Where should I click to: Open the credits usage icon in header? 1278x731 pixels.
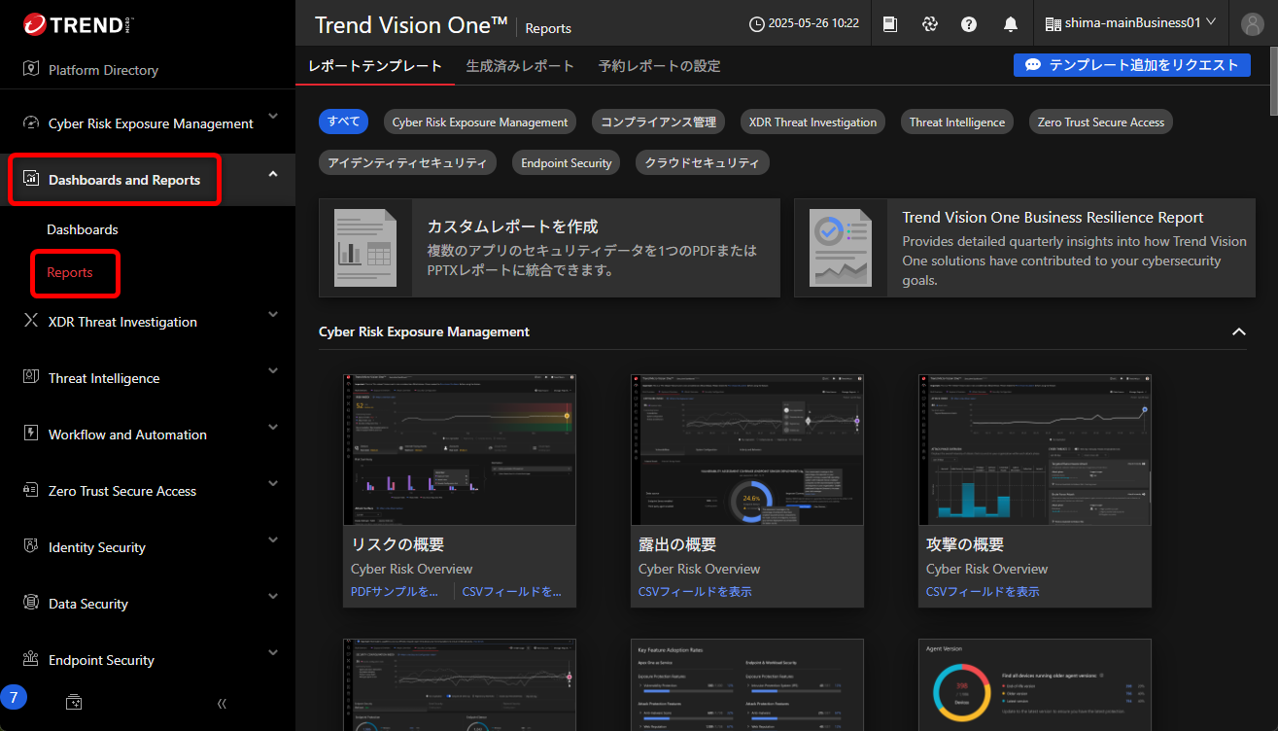pos(930,23)
